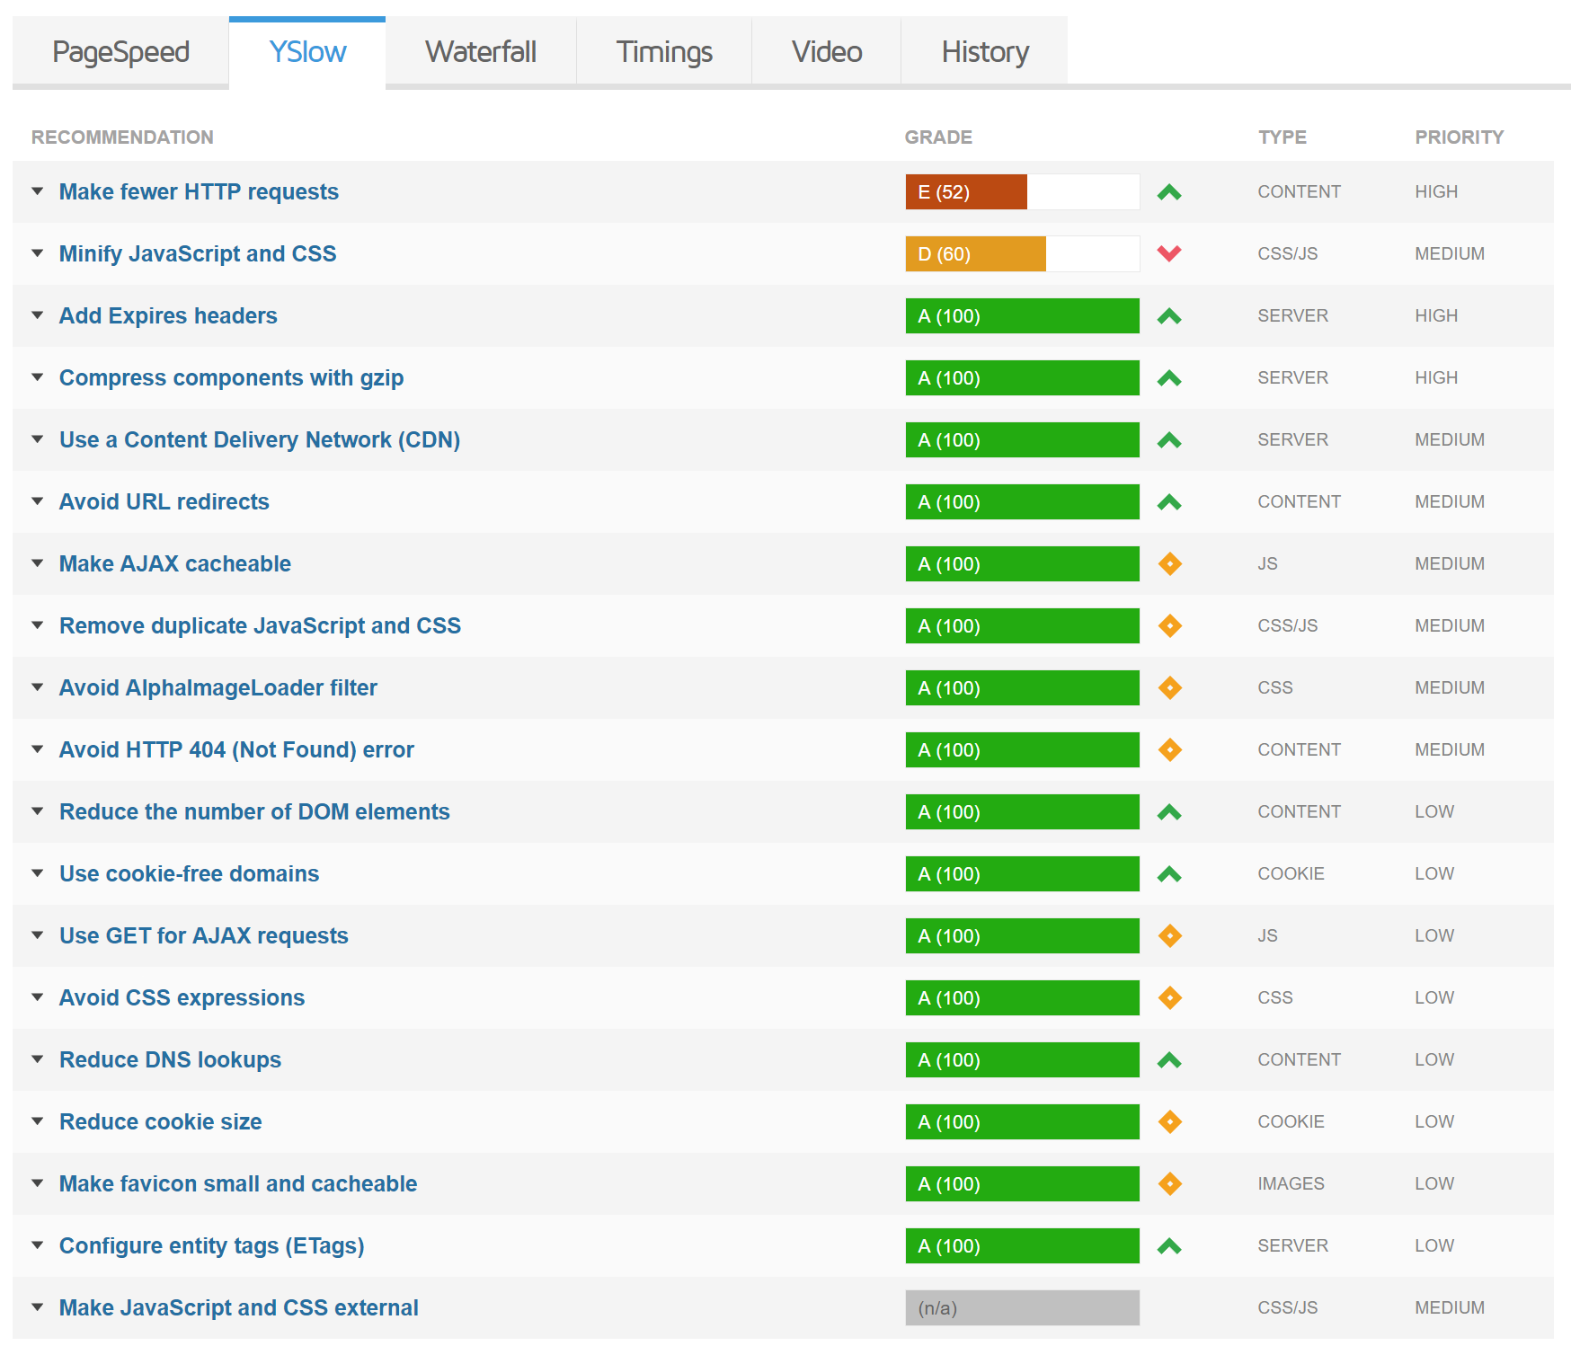Click green up arrow for Content Delivery Network row
Viewport: 1571px width, 1355px height.
click(1169, 440)
